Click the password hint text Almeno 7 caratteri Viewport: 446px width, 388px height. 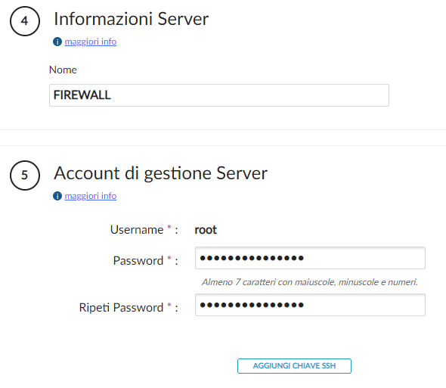[310, 282]
